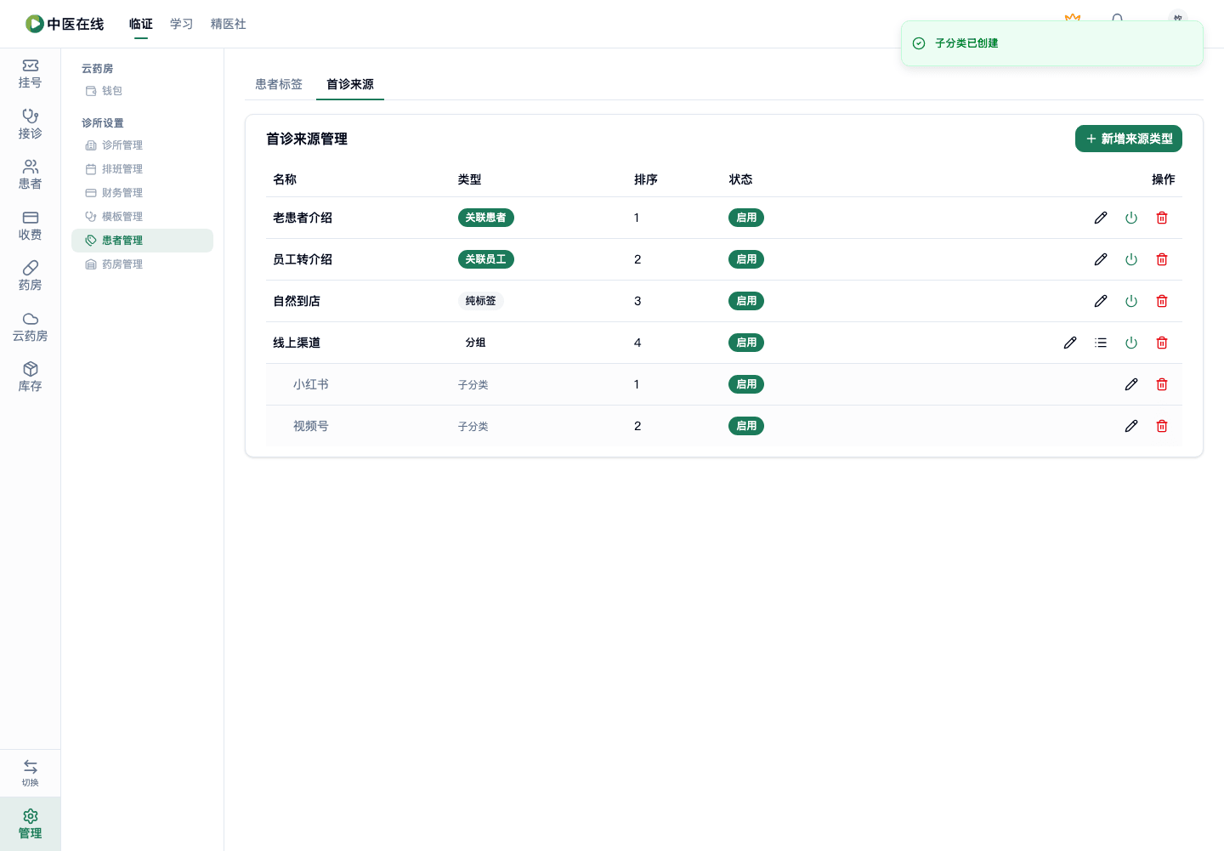Open 患者管理 in the sidebar
The image size is (1224, 851).
pyautogui.click(x=142, y=241)
